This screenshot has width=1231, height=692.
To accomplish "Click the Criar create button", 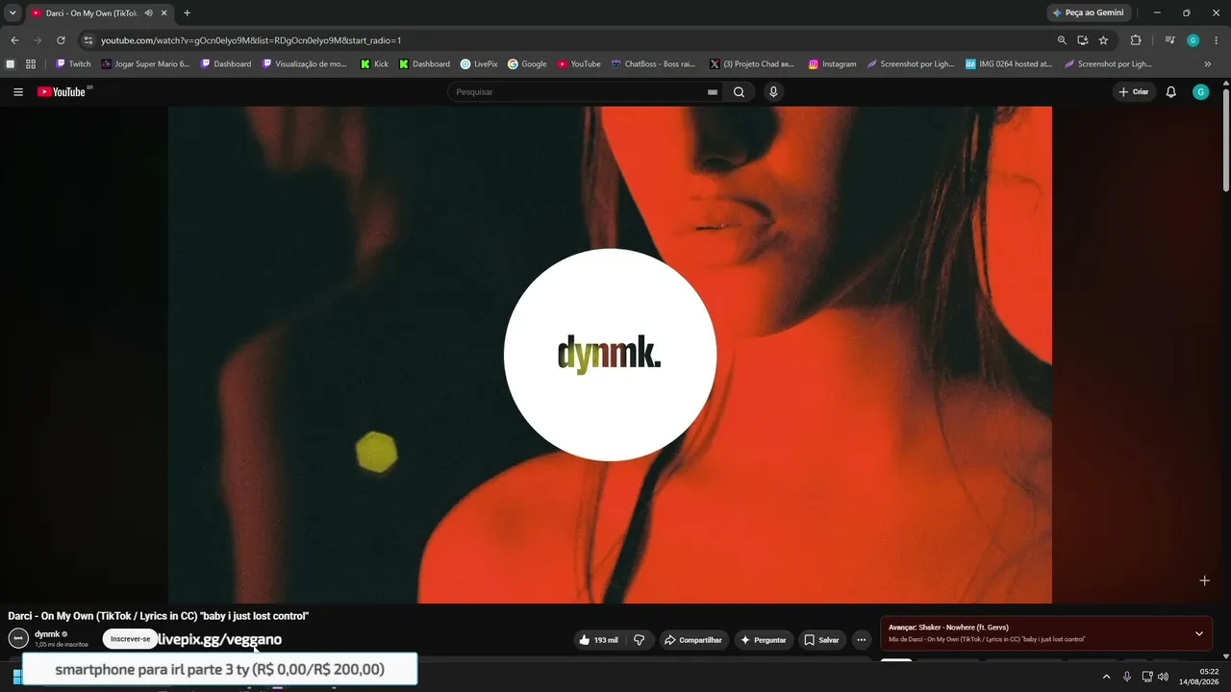I will pyautogui.click(x=1134, y=92).
